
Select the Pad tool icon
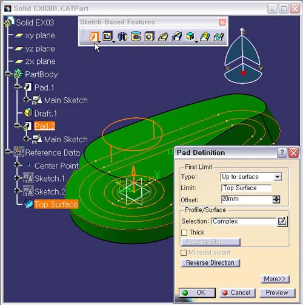[x=94, y=37]
